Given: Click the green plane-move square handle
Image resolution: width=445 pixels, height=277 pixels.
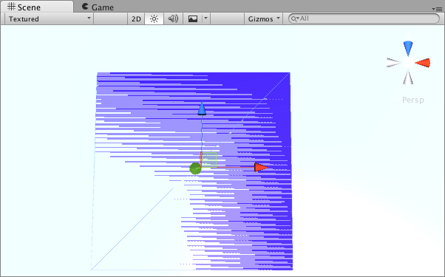Looking at the screenshot, I should pos(209,160).
